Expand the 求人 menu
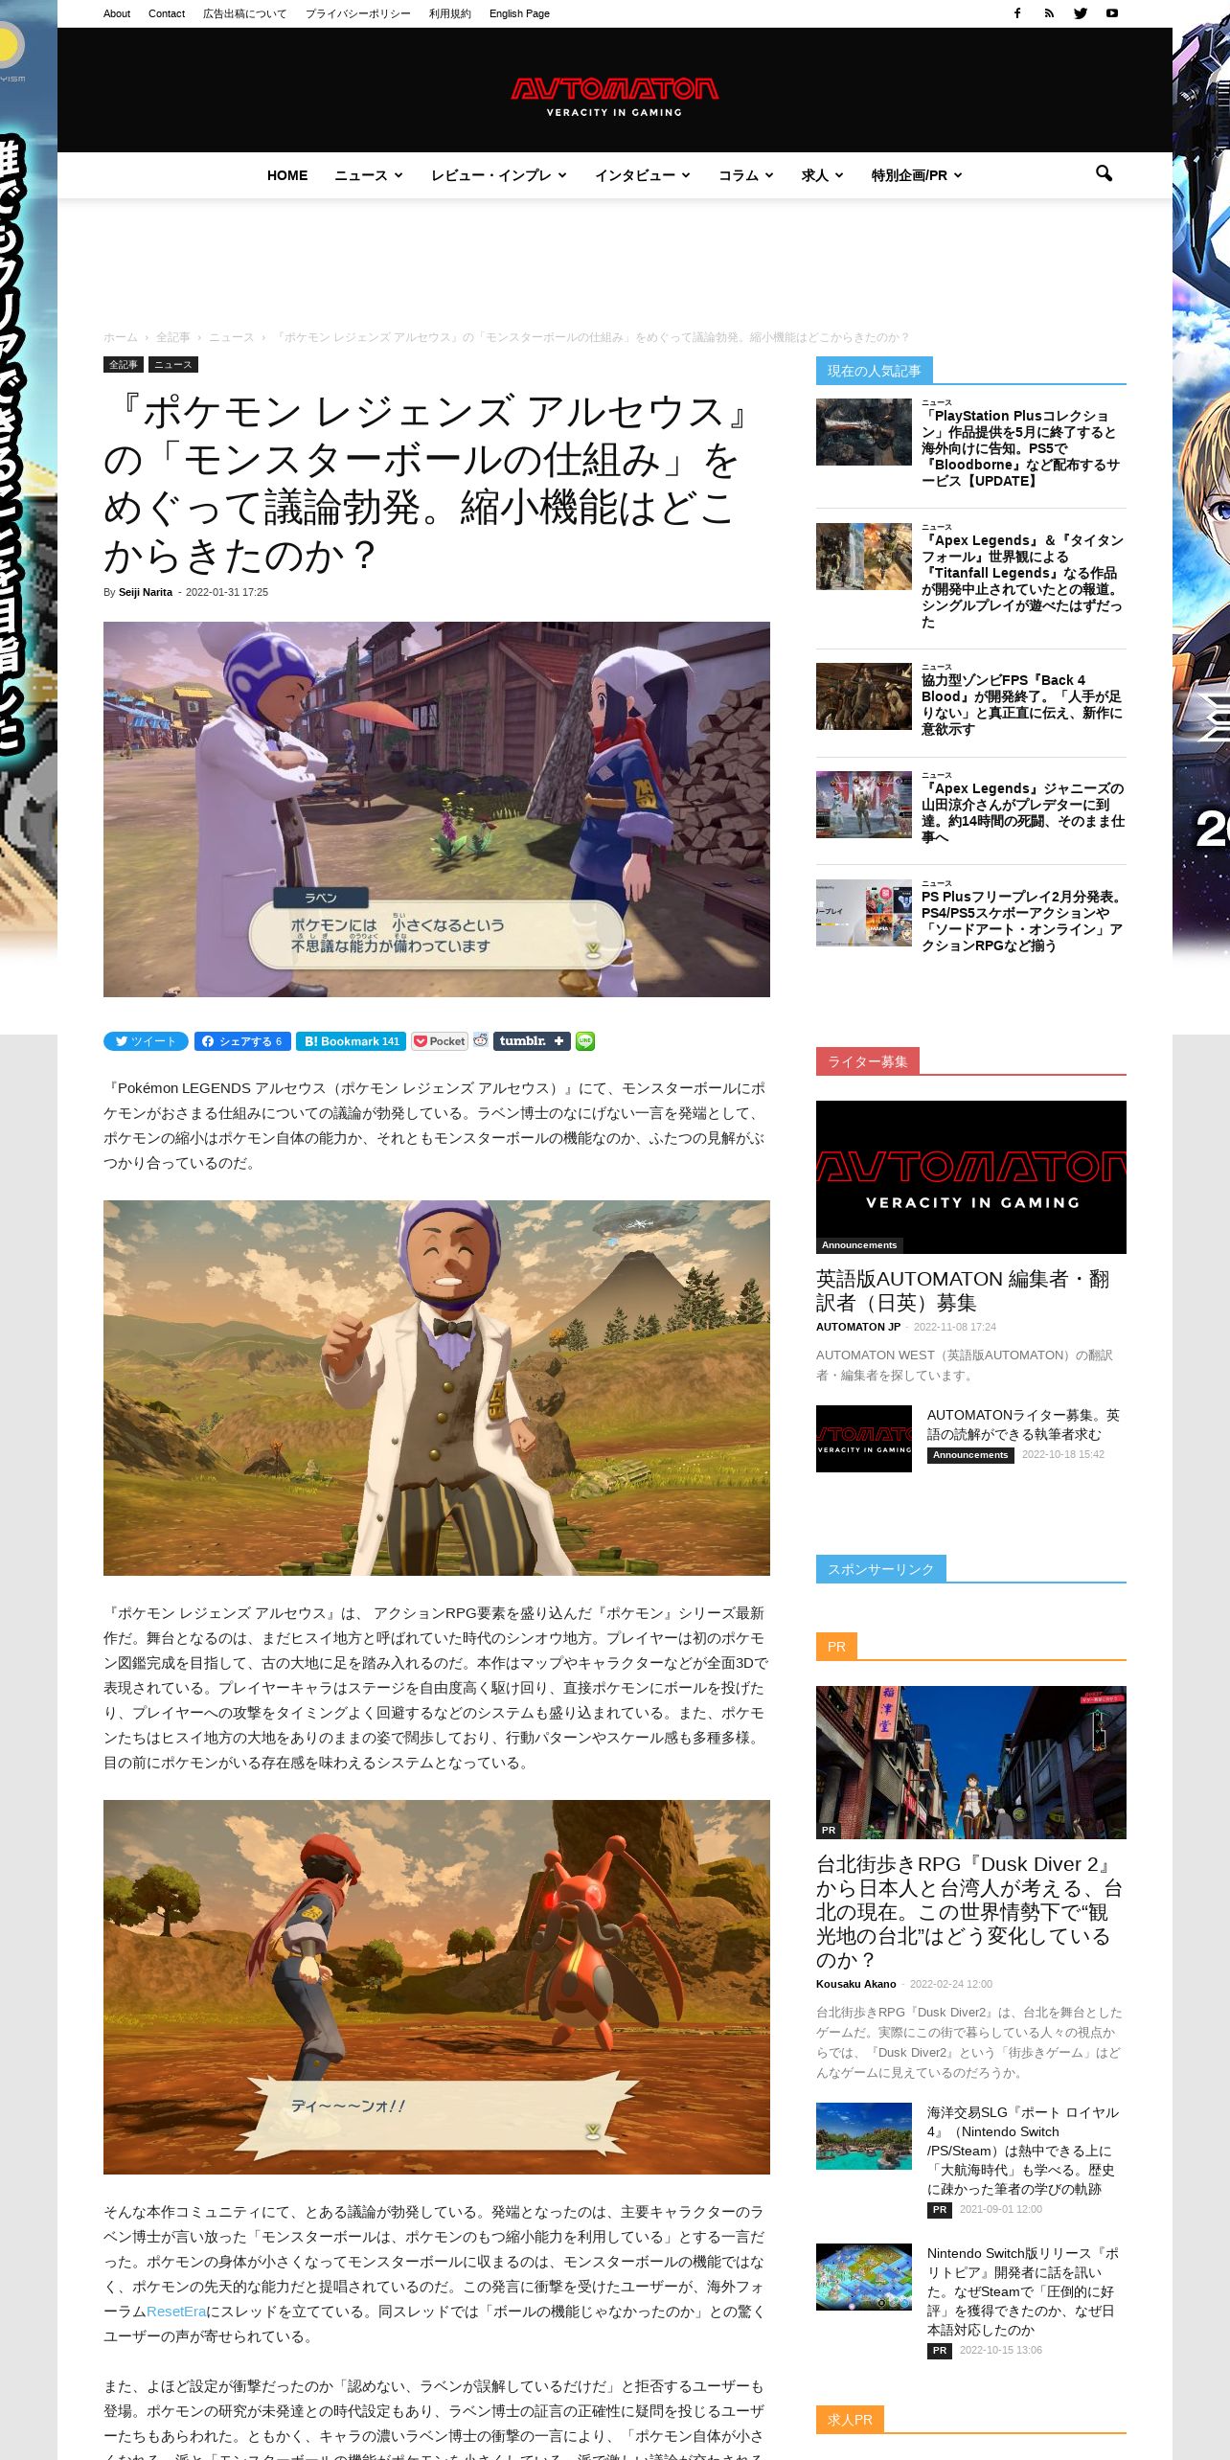Image resolution: width=1230 pixels, height=2460 pixels. pos(822,175)
